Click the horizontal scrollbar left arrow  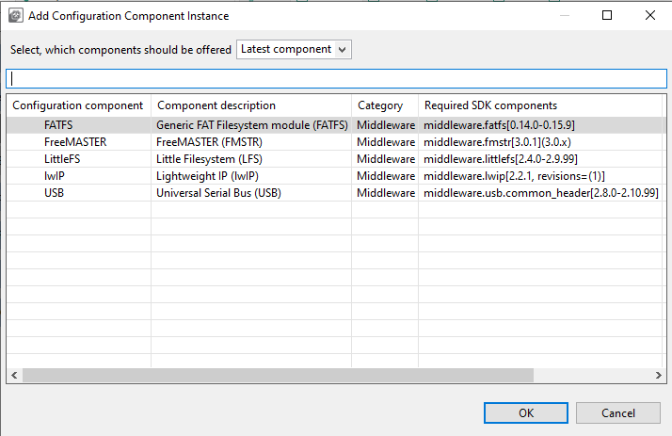pos(14,375)
